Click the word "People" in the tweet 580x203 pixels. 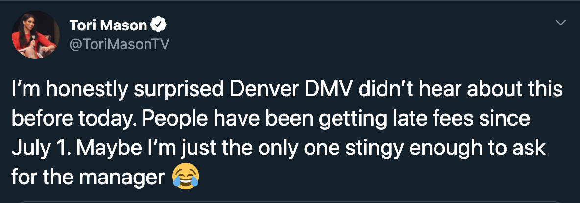(x=169, y=120)
